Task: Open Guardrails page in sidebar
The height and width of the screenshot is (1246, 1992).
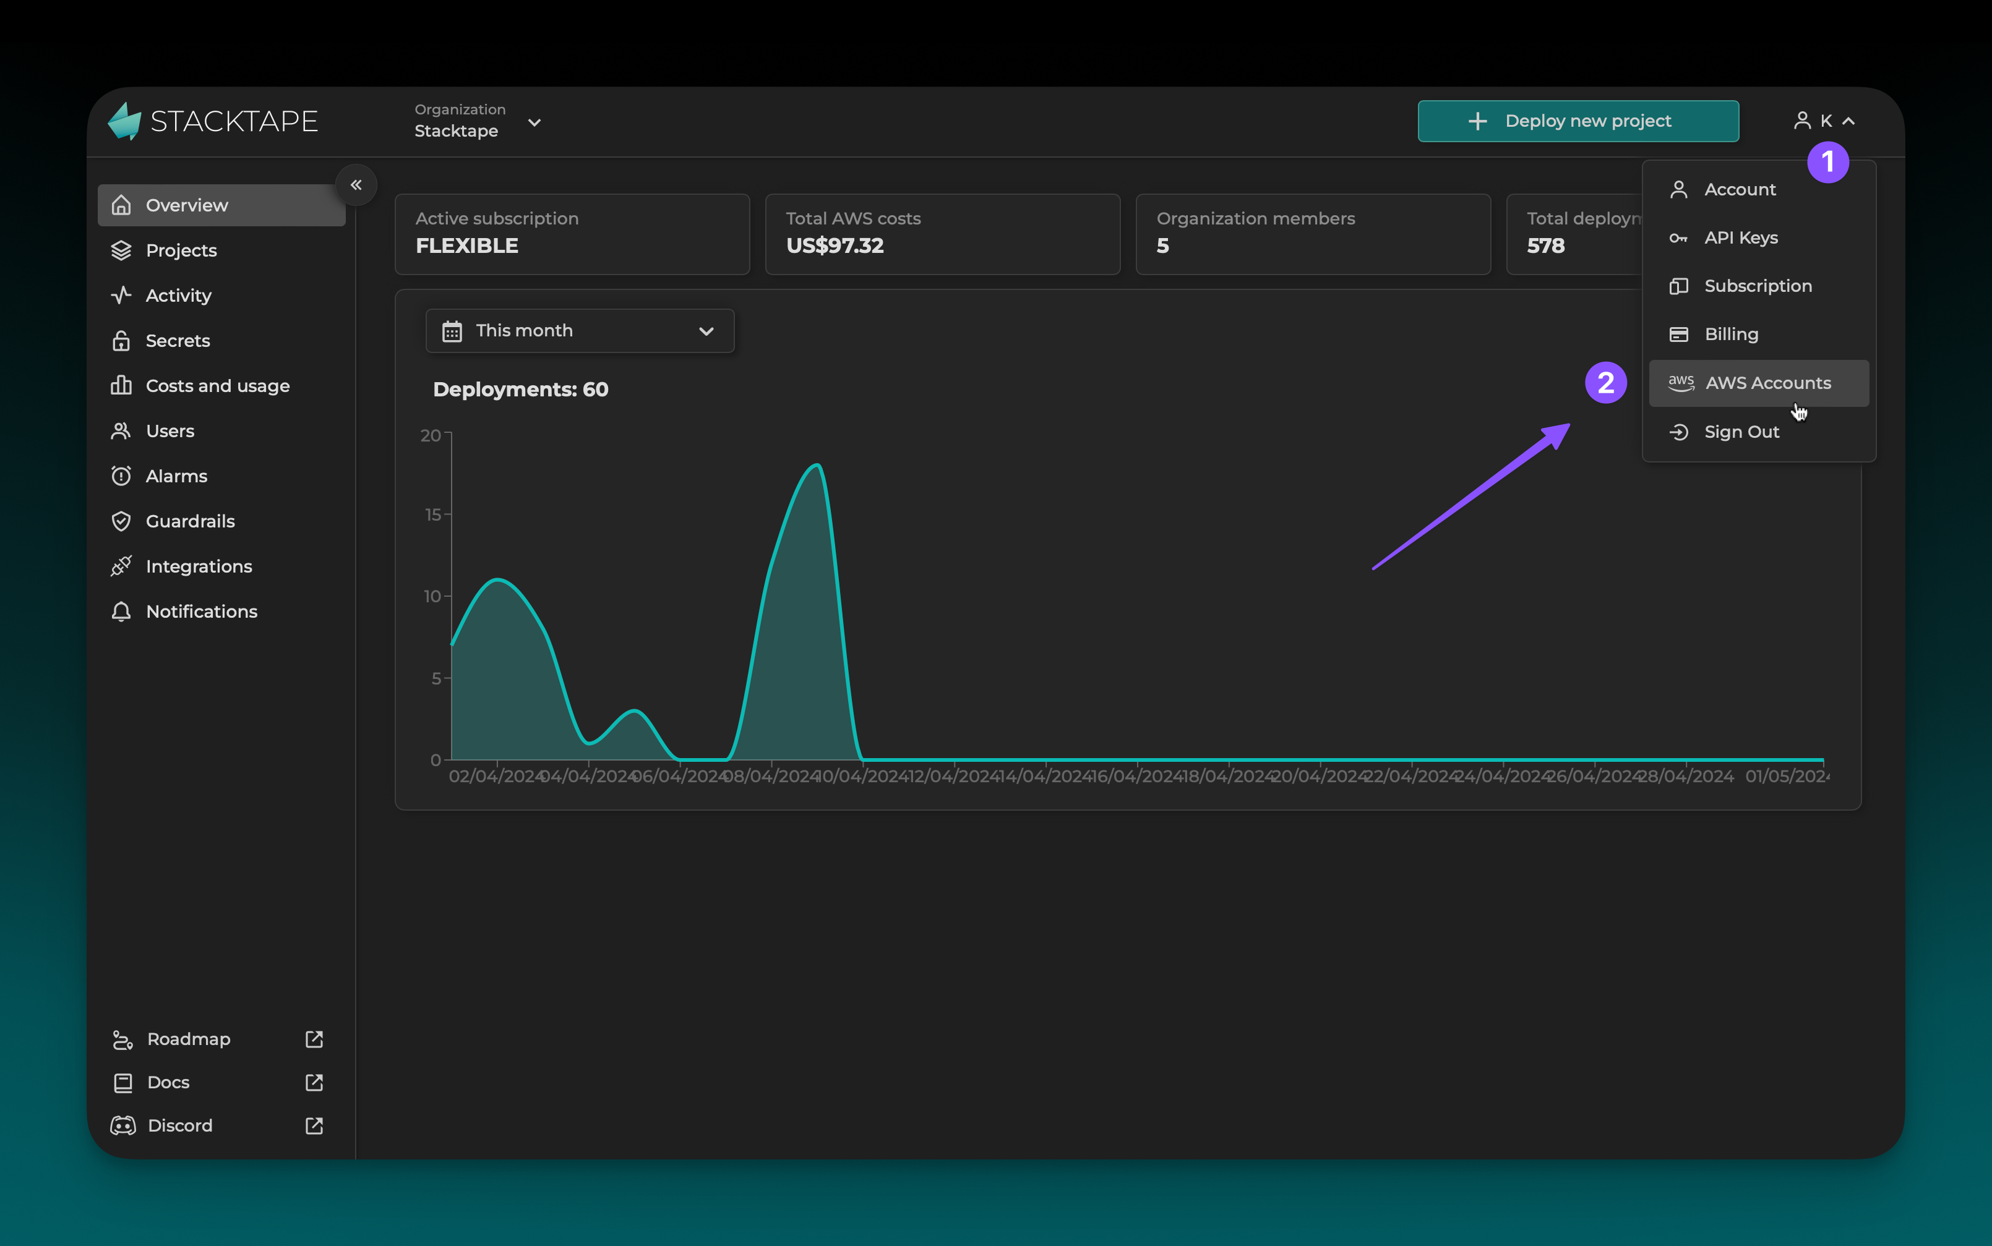Action: 221,521
